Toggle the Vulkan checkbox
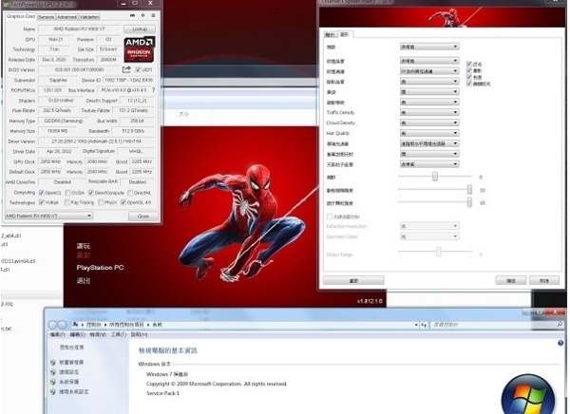Screen dimensions: 570x414 [42, 202]
